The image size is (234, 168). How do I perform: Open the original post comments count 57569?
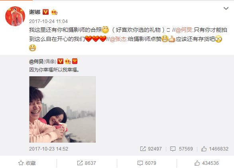[181, 149]
